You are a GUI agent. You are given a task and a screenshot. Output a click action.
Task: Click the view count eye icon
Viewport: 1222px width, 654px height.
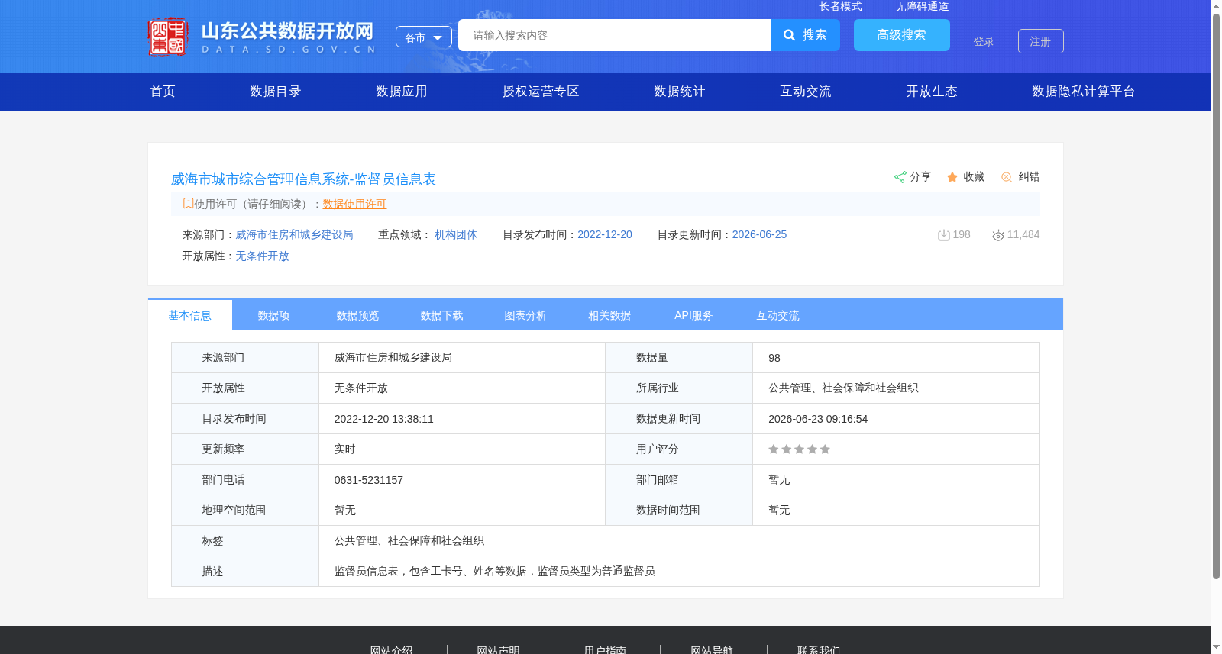998,235
